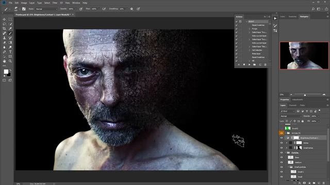Open brush Opacity dropdown in options bar
The width and height of the screenshot is (330, 185).
tap(76, 9)
